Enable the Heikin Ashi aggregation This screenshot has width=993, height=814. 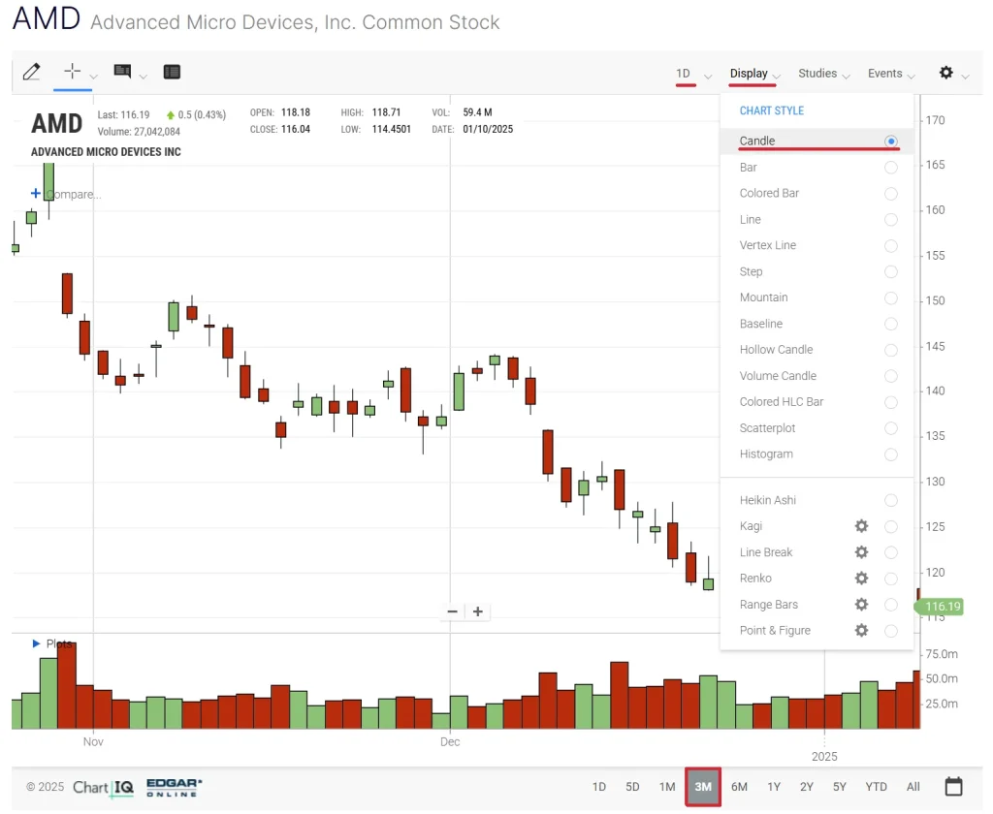pyautogui.click(x=817, y=500)
